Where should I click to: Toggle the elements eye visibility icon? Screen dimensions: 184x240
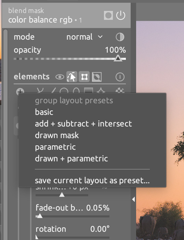[60, 77]
